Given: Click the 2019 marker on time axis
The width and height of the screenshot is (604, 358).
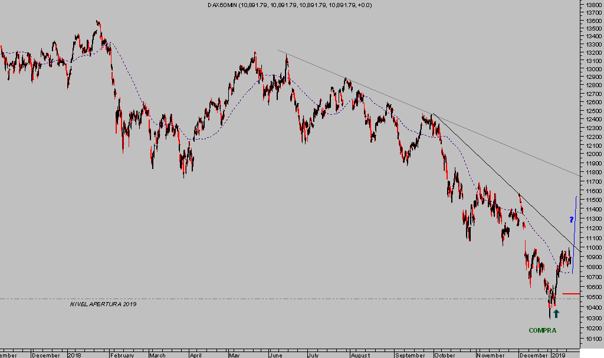Looking at the screenshot, I should click(x=558, y=355).
